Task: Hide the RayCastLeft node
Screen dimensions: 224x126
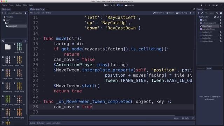Action: 220,32
